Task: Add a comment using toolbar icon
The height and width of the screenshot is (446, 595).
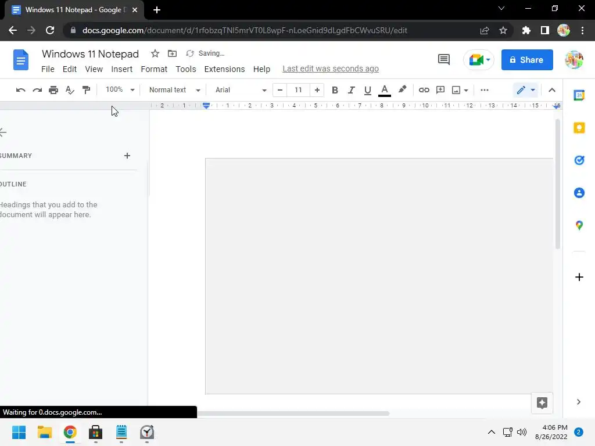Action: click(440, 90)
